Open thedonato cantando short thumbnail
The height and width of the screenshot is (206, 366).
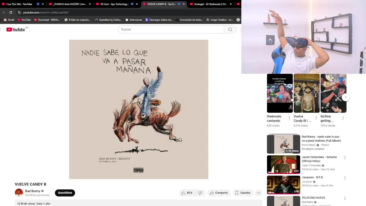[x=280, y=93]
